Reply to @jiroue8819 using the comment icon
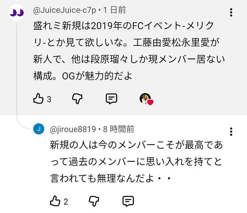 click(128, 201)
